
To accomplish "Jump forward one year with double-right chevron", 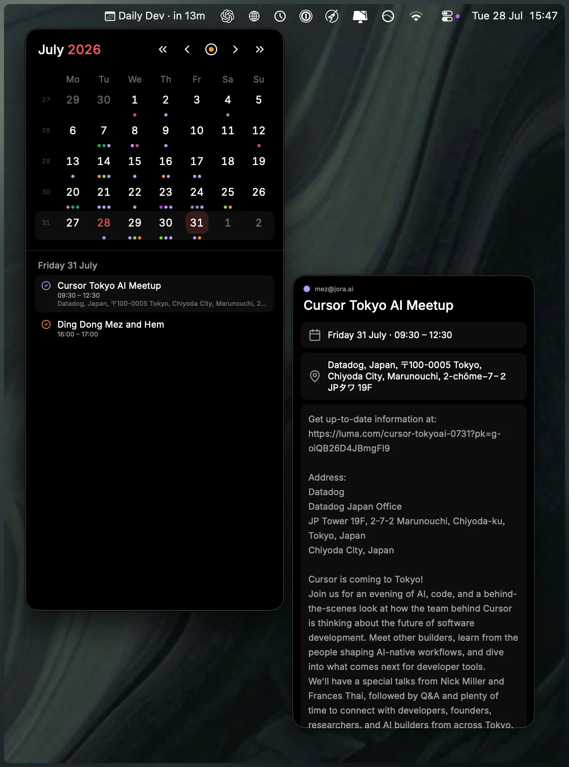I will [x=260, y=49].
